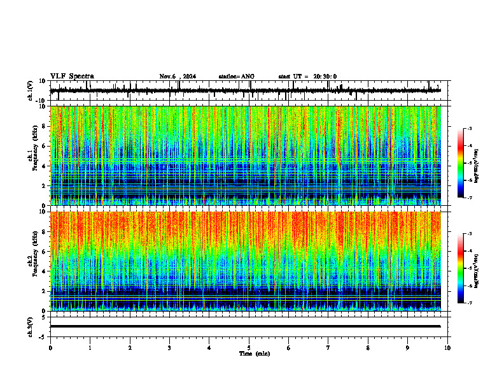The height and width of the screenshot is (390, 504).
Task: Click the ch.3 flat voltage trace line
Action: (x=246, y=326)
